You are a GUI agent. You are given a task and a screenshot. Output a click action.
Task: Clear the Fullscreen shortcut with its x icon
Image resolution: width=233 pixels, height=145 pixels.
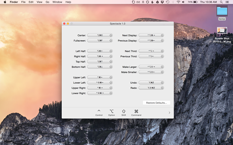click(111, 41)
